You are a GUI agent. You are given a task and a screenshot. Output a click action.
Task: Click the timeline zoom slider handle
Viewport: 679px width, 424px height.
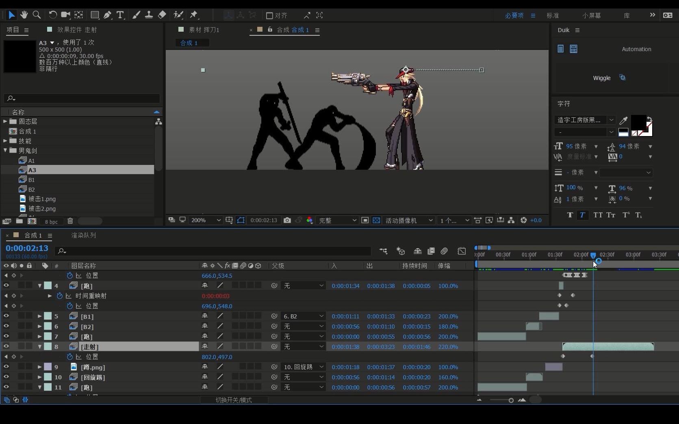click(x=511, y=400)
